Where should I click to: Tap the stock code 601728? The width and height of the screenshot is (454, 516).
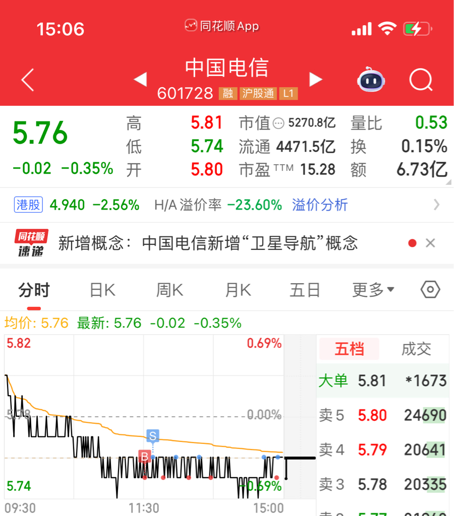coord(185,93)
